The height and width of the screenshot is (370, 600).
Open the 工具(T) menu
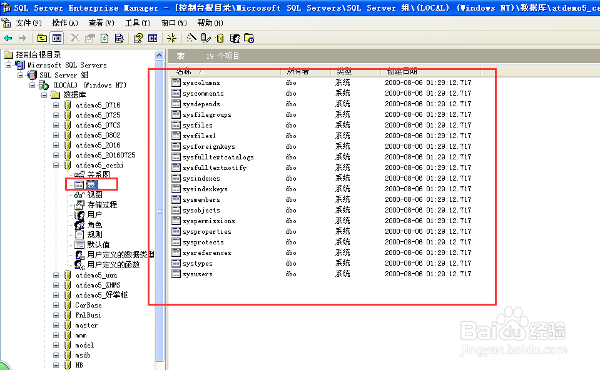tap(138, 23)
